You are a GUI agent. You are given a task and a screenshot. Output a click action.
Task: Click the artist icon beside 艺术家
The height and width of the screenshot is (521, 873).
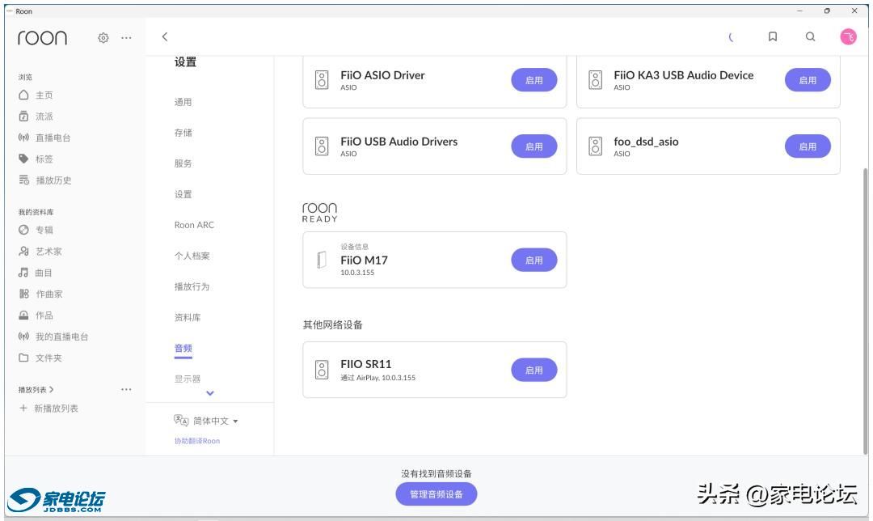point(23,252)
